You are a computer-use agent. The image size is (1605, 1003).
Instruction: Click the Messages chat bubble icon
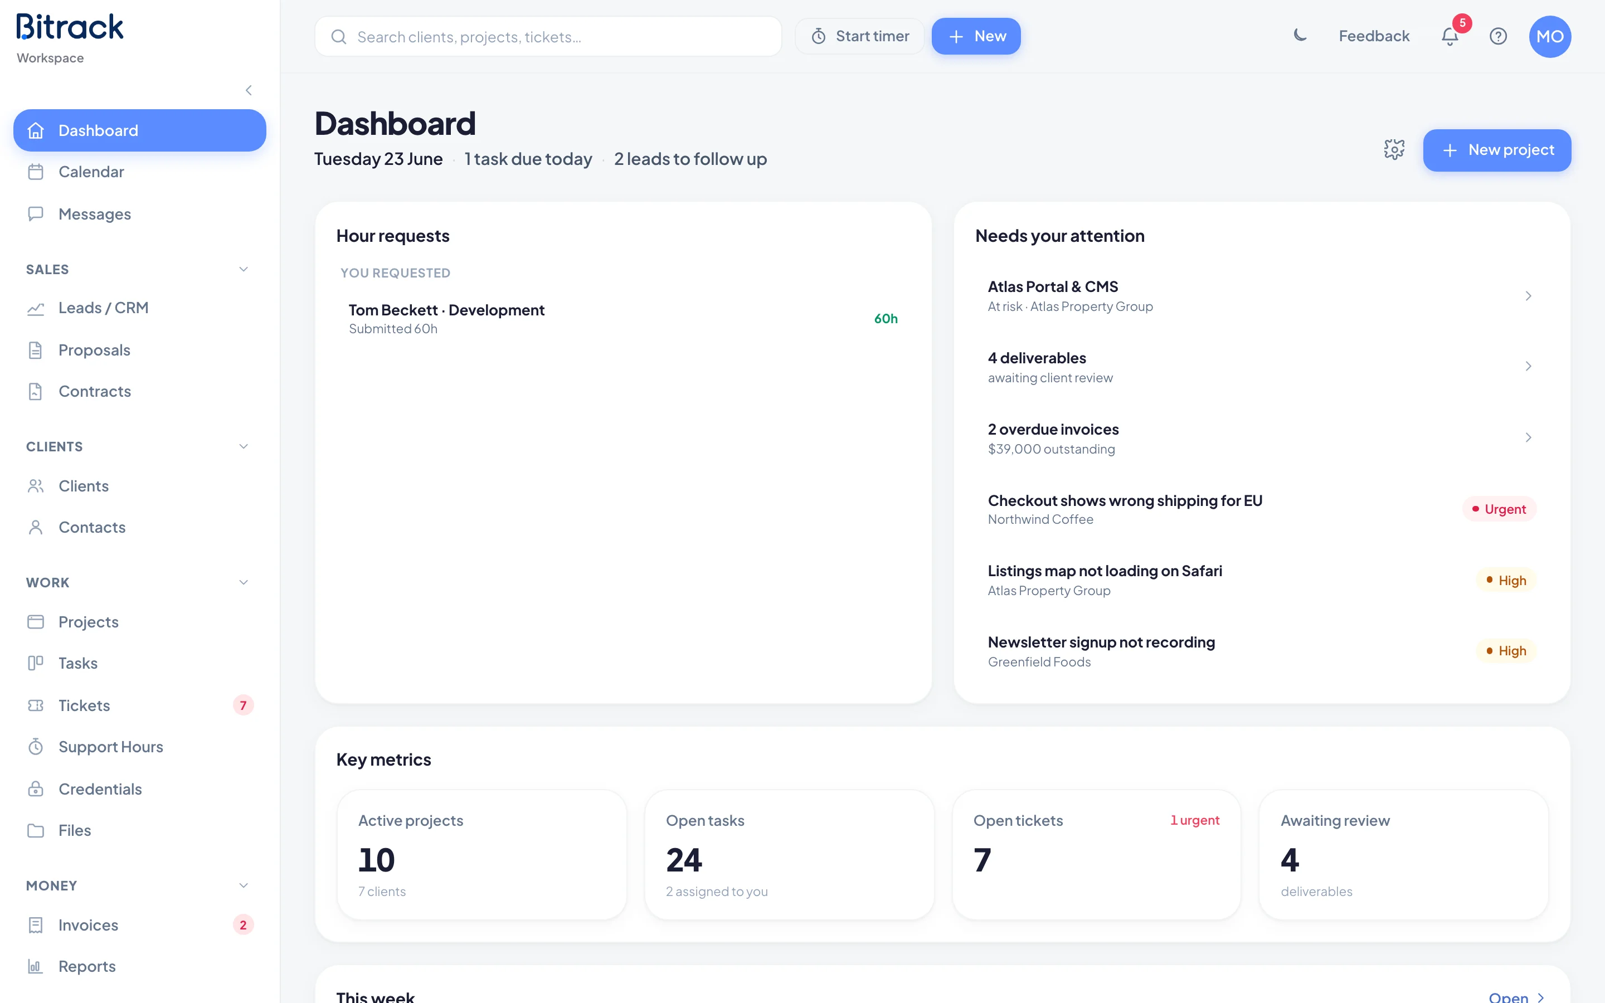coord(36,213)
